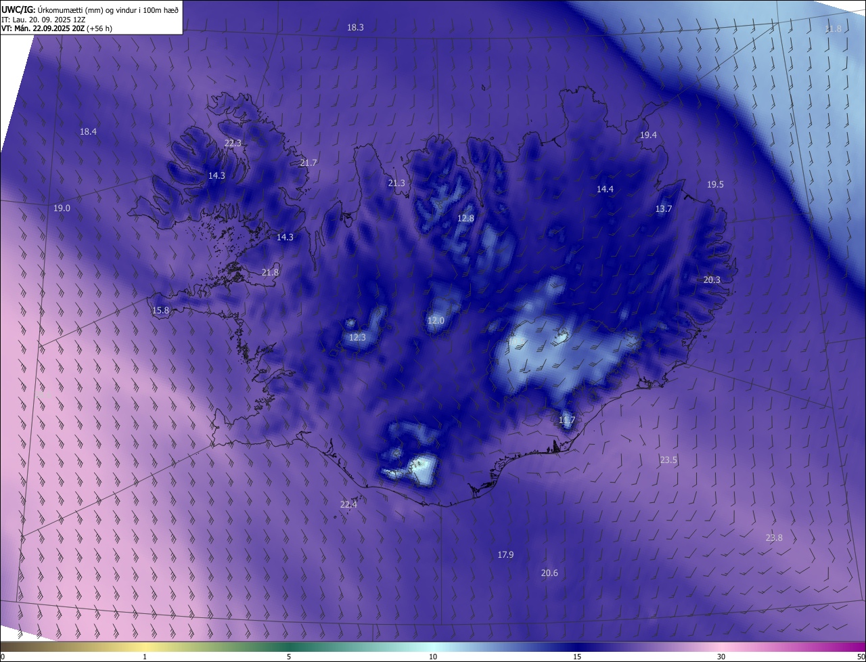The image size is (866, 662).
Task: Click the color scale tick label 30
Action: (721, 657)
